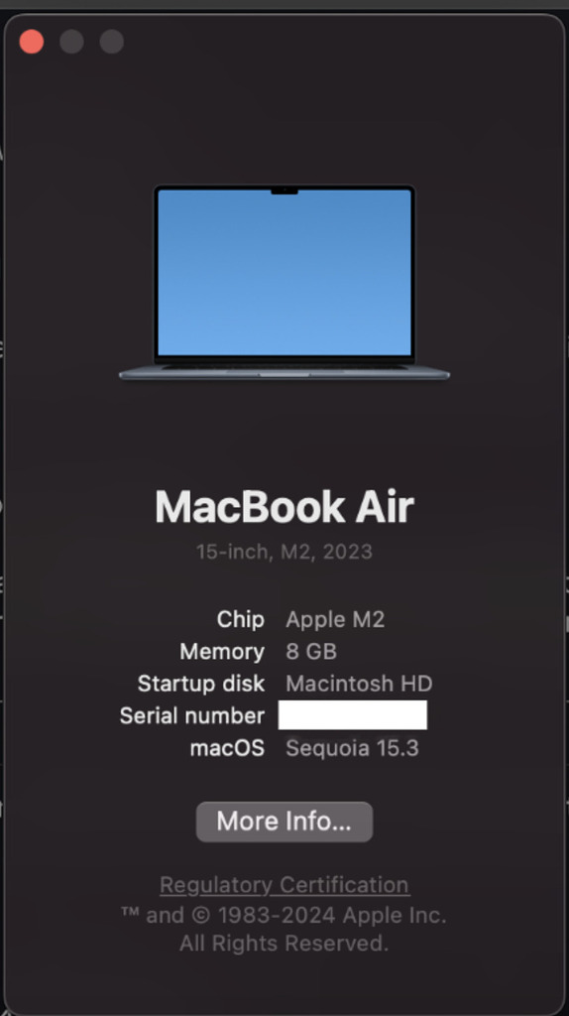
Task: Click the Serial number label
Action: [192, 716]
